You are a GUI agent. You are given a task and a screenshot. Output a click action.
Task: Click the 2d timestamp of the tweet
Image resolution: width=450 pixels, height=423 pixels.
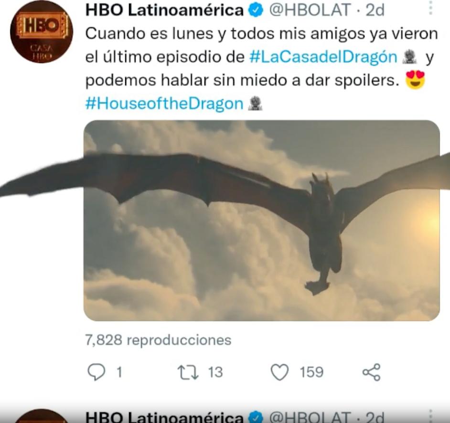pyautogui.click(x=375, y=11)
